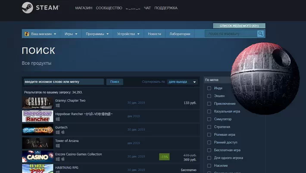The height and width of the screenshot is (173, 306).
Task: Click the Бесплатно price label
Action: click(x=188, y=170)
